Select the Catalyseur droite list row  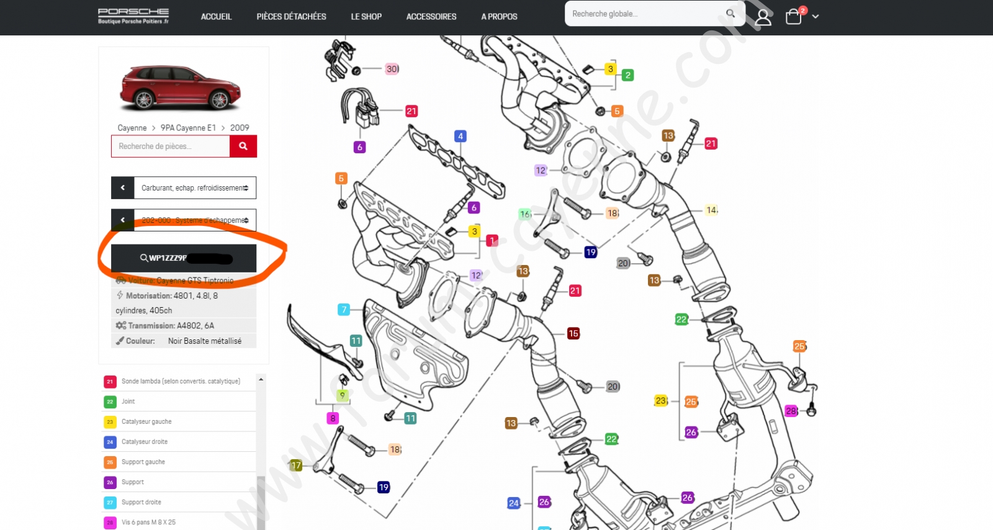coord(179,442)
